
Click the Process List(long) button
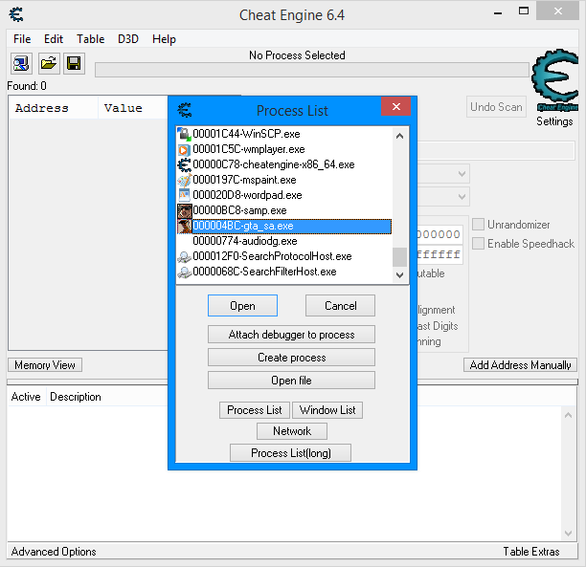(x=290, y=453)
